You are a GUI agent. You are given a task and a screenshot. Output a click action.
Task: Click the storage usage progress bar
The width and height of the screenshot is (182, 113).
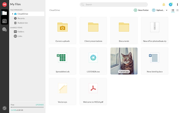[x=27, y=107]
